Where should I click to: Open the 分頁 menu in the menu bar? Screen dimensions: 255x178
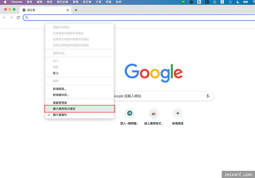(x=98, y=2)
